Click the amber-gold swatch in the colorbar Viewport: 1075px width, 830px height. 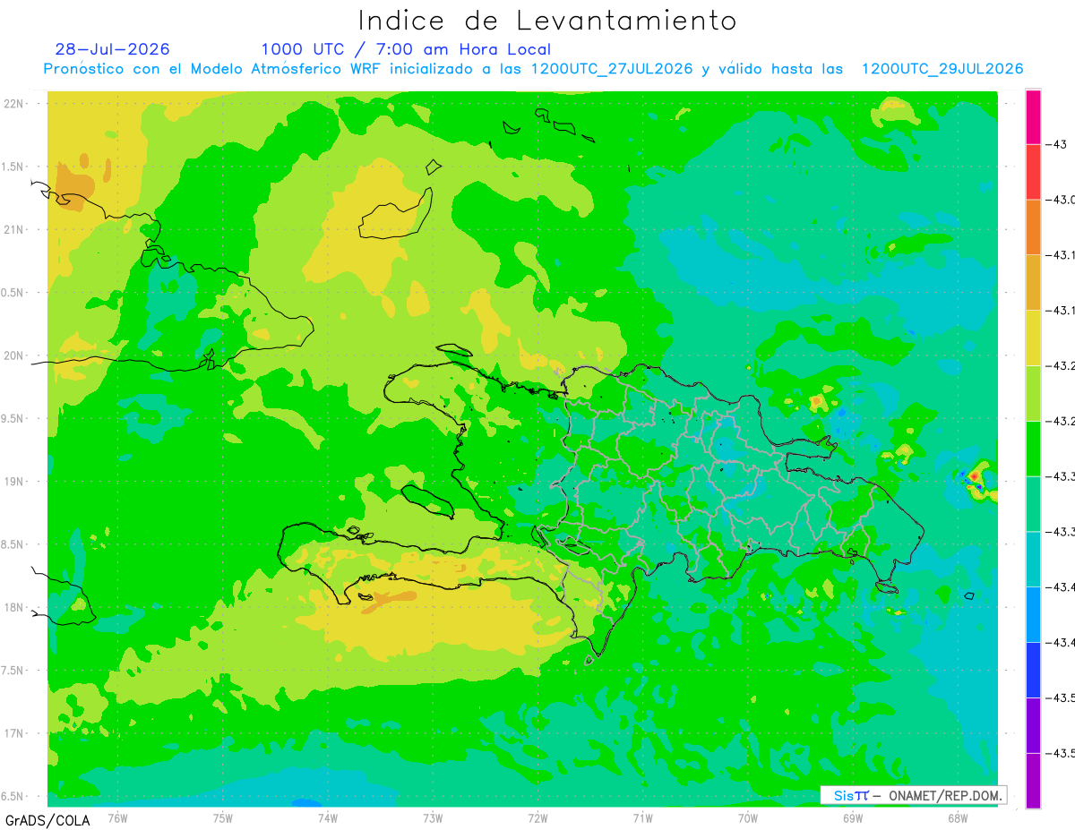pos(1033,283)
